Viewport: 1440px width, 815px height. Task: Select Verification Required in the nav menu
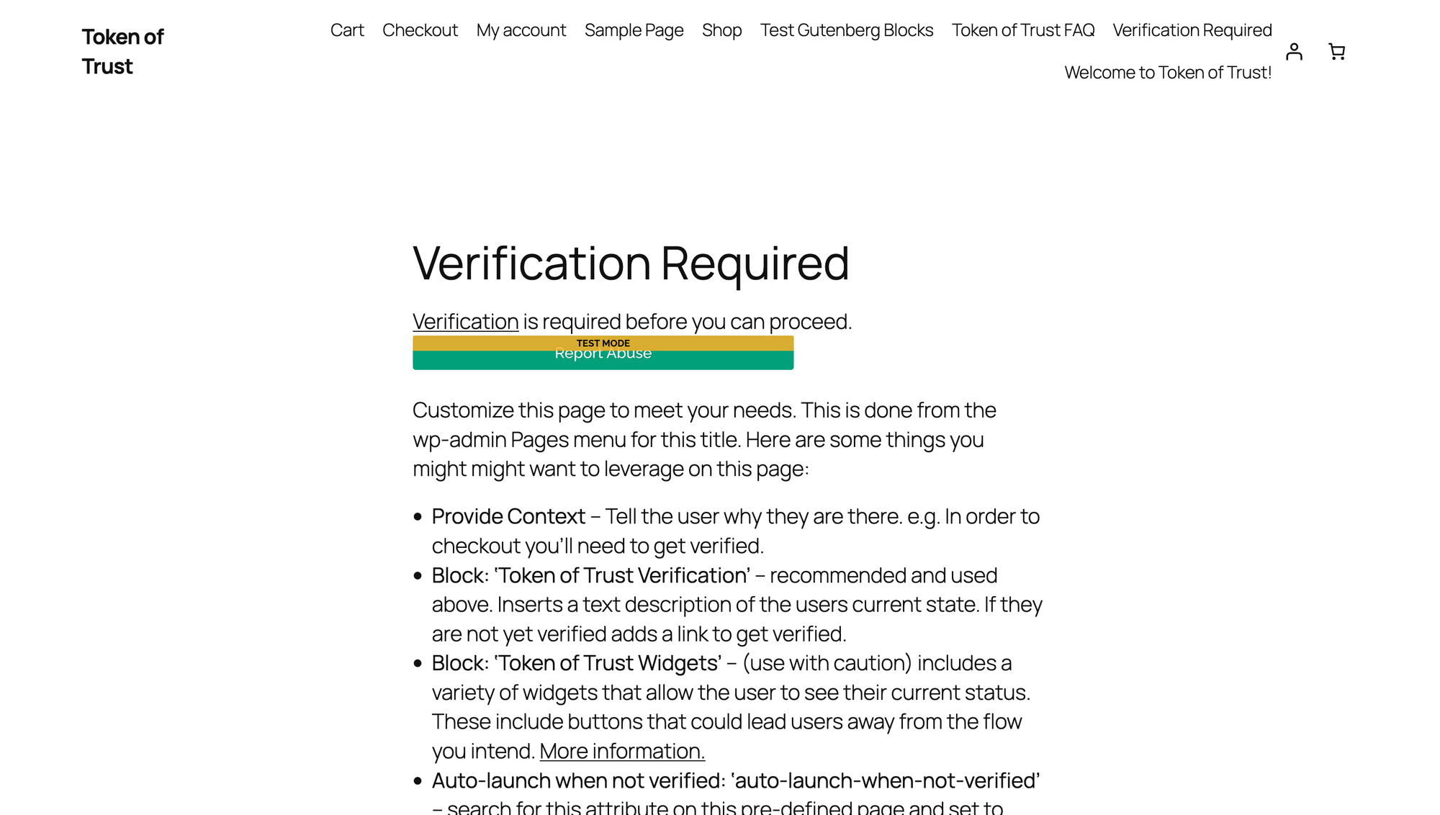(1192, 30)
